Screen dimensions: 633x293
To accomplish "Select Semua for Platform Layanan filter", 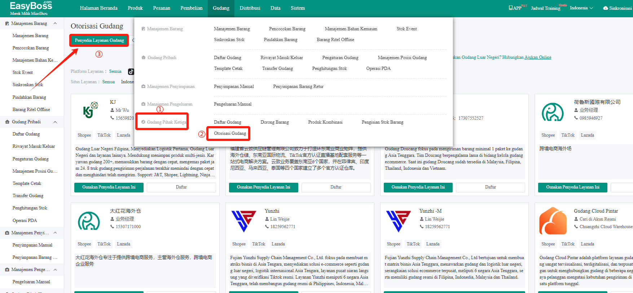I will point(115,71).
